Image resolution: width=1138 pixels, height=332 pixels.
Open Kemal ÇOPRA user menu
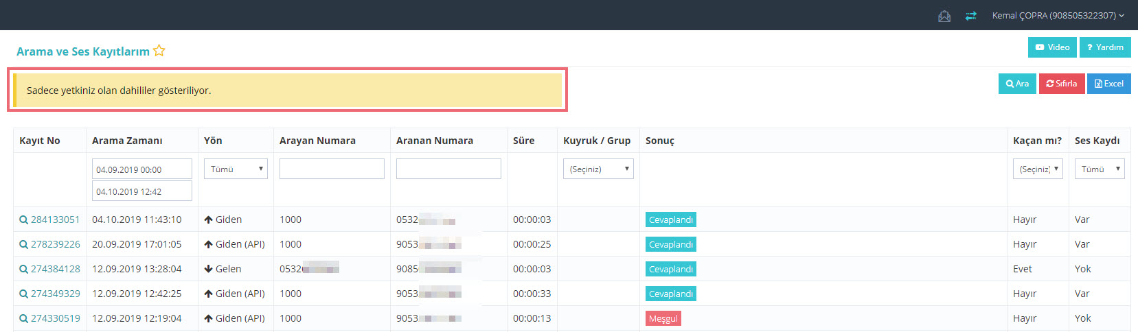point(1058,16)
